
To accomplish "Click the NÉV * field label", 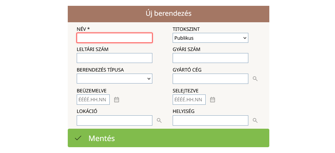I will tap(83, 29).
